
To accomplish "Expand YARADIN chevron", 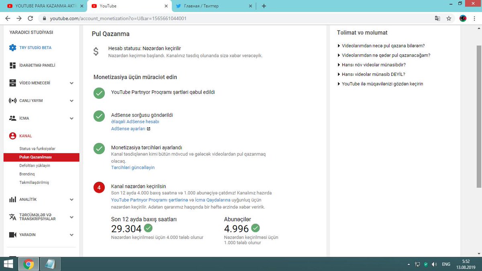I will point(71,235).
